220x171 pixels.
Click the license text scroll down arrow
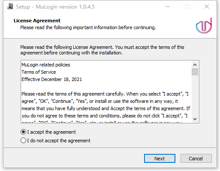[195, 119]
